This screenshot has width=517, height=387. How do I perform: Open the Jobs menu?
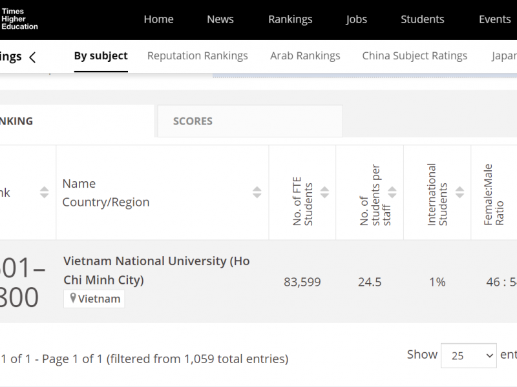coord(356,19)
